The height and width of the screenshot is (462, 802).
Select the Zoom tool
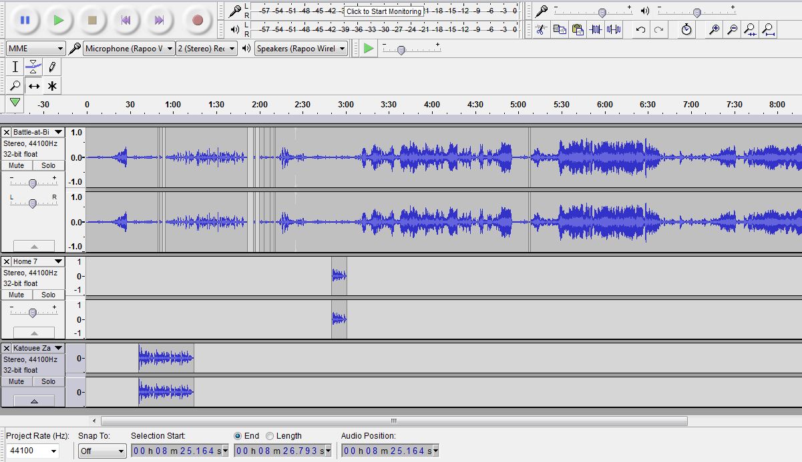pyautogui.click(x=15, y=85)
